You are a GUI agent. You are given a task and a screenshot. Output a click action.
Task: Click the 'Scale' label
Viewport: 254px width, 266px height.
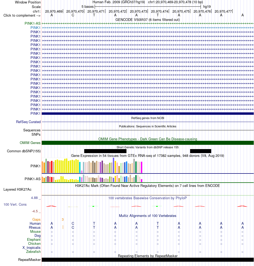[x=36, y=7]
